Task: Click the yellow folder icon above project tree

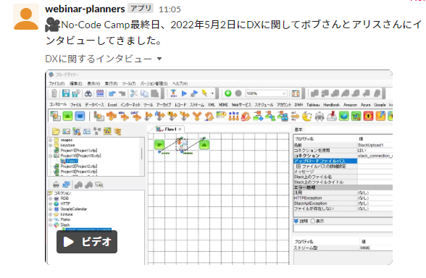Action: pos(56,132)
